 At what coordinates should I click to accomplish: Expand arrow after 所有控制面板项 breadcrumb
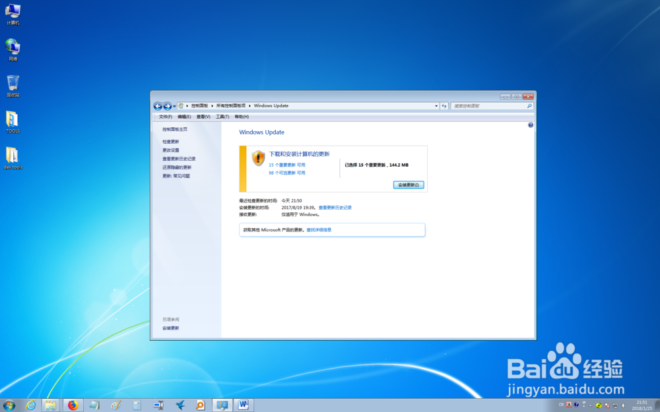click(x=249, y=106)
